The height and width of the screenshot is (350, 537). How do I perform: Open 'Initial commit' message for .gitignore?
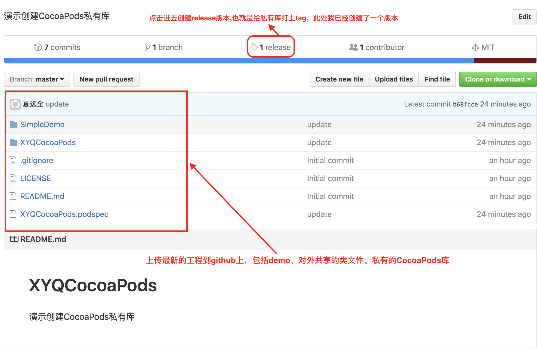click(330, 160)
